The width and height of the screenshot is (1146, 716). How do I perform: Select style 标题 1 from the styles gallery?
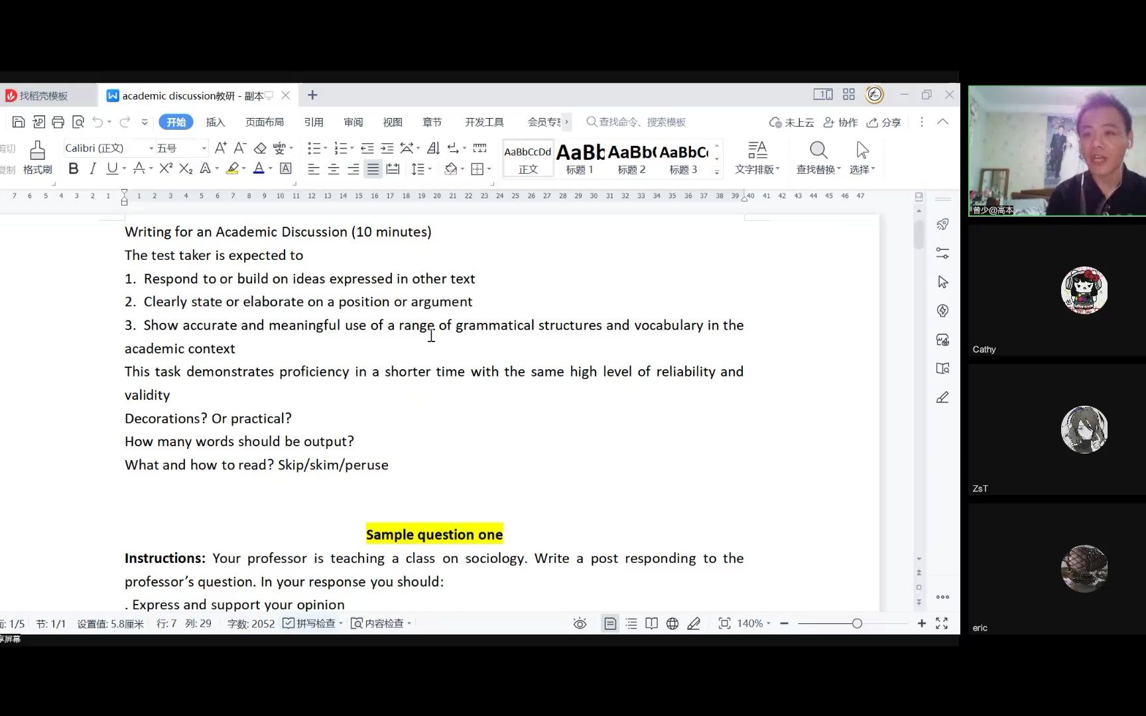[x=579, y=158]
